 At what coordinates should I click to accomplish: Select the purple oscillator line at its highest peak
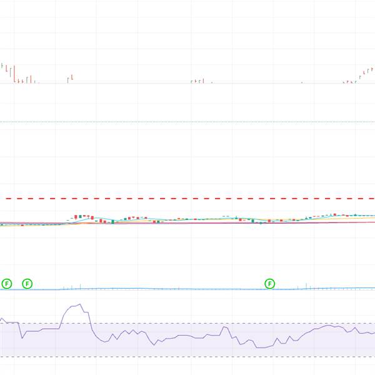(80, 304)
